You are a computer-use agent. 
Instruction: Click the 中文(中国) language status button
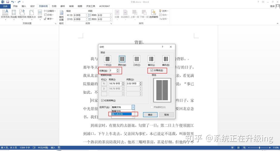43,148
